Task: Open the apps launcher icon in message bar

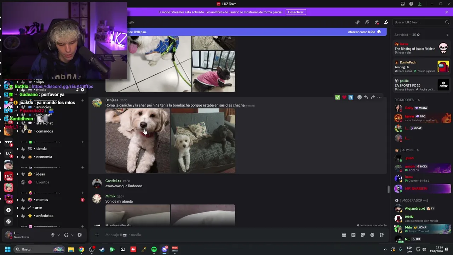Action: point(382,235)
